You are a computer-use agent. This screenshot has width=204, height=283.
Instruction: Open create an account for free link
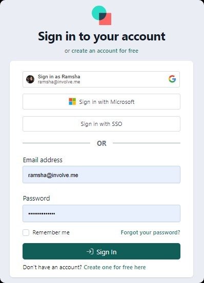(105, 51)
